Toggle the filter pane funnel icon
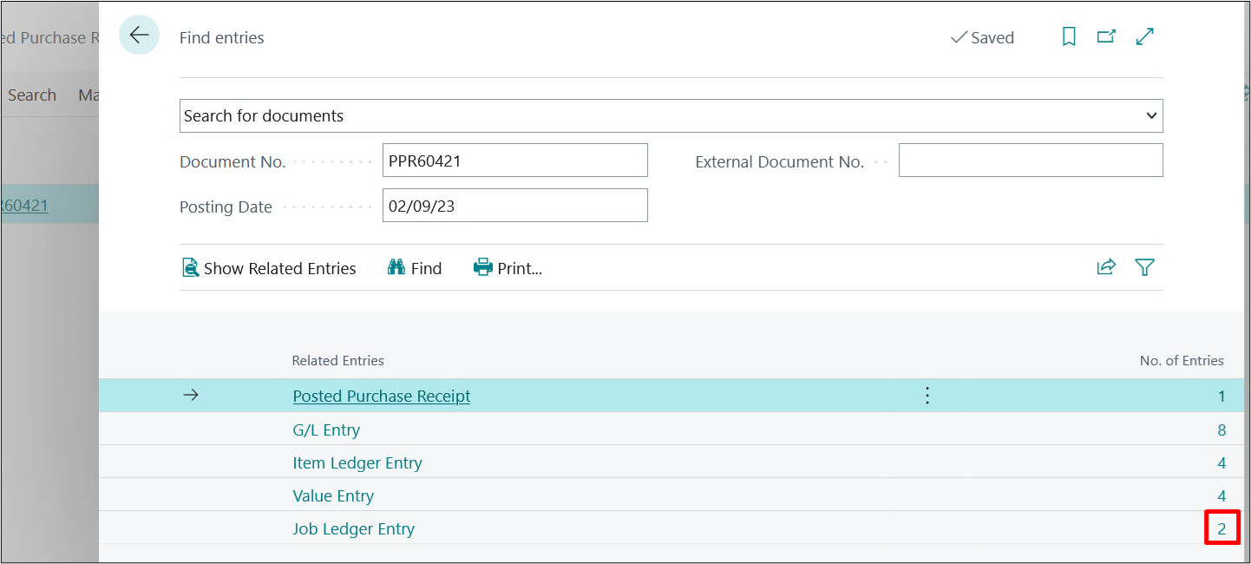Screen dimensions: 1251x564 (x=1144, y=267)
